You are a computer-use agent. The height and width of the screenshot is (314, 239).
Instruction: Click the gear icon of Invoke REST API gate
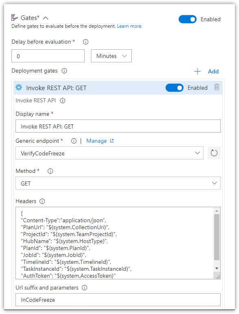tap(19, 88)
